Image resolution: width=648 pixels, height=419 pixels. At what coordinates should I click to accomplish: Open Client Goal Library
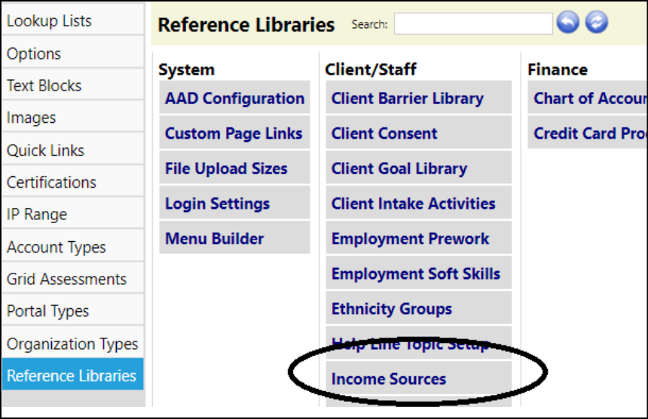419,168
